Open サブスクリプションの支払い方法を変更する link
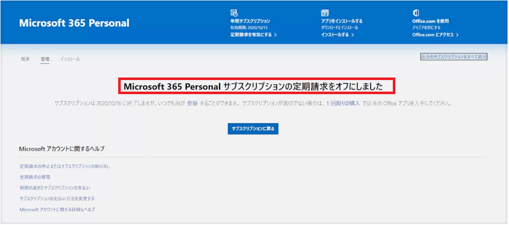 (57, 199)
